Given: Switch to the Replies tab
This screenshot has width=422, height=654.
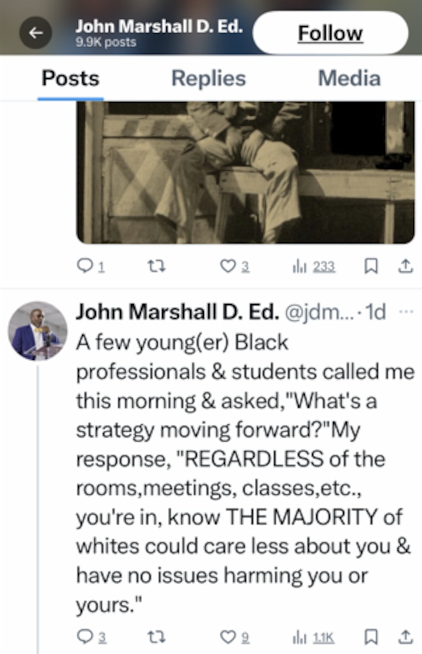Looking at the screenshot, I should click(x=208, y=78).
